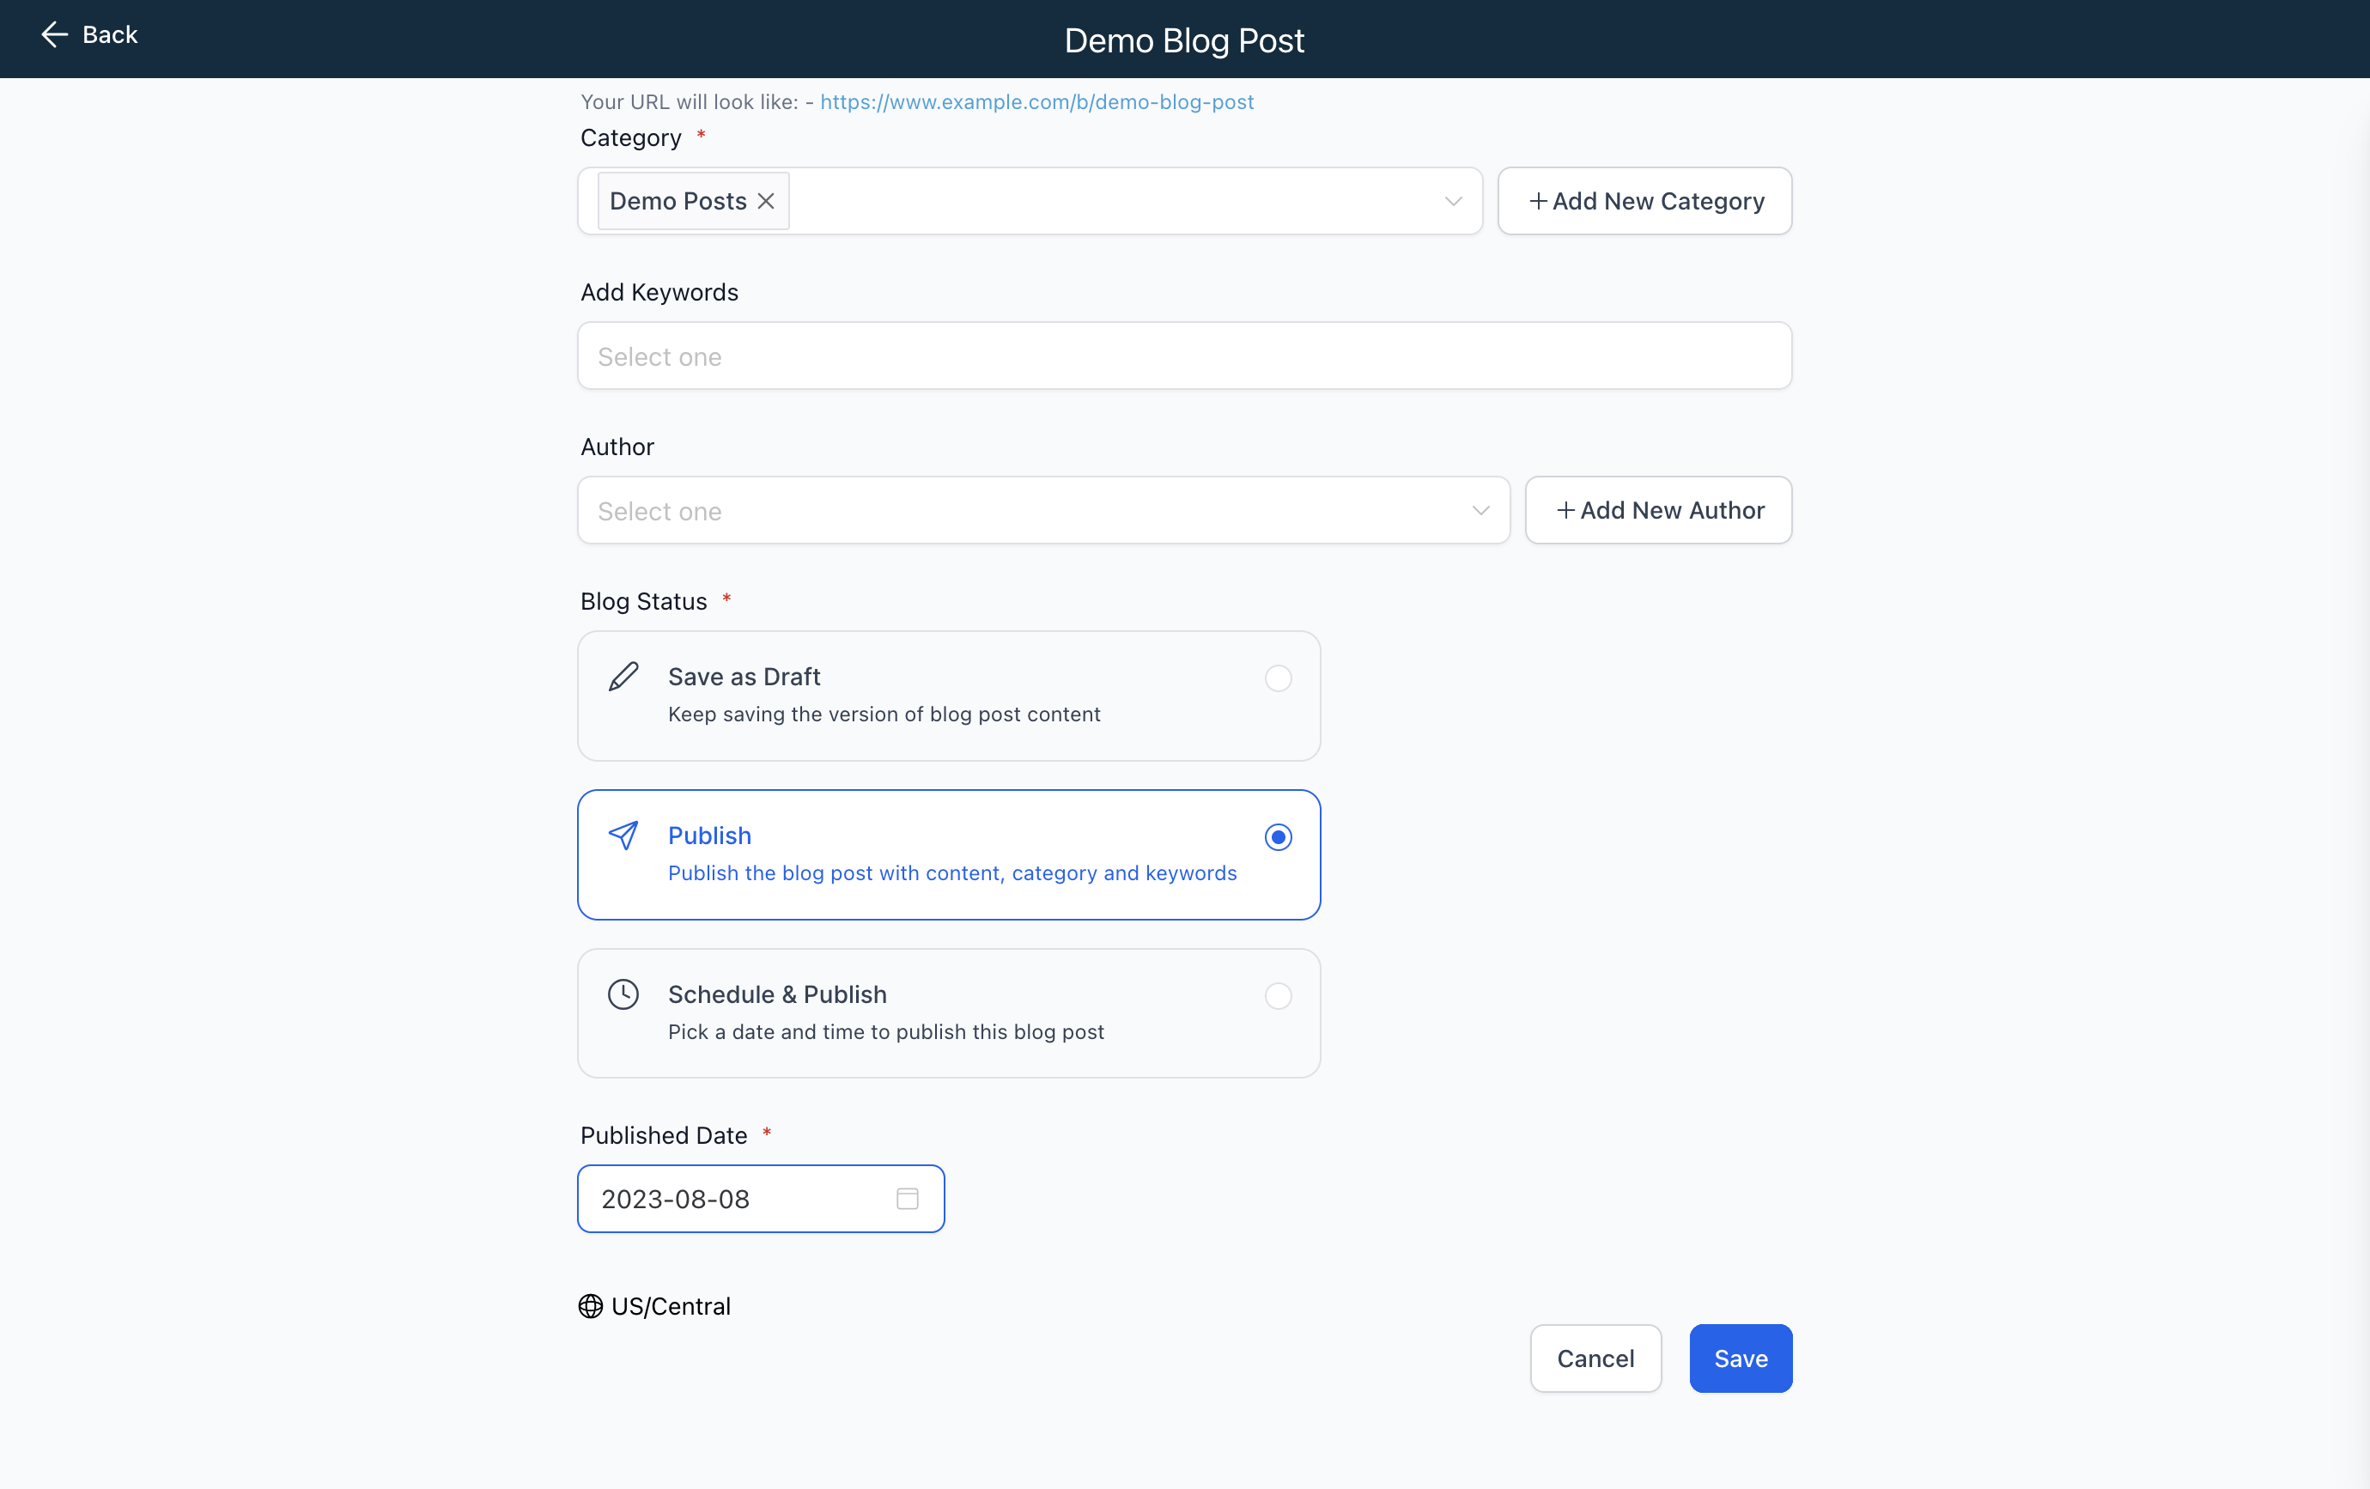2370x1489 pixels.
Task: Click the globe timezone icon
Action: (591, 1306)
